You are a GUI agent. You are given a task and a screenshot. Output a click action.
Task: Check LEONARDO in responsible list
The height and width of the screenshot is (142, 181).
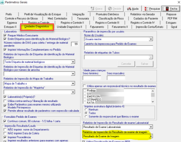(x=85, y=99)
